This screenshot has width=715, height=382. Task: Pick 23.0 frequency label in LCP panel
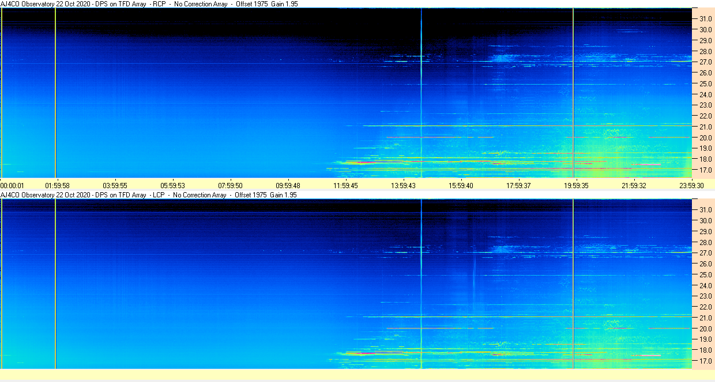(705, 296)
